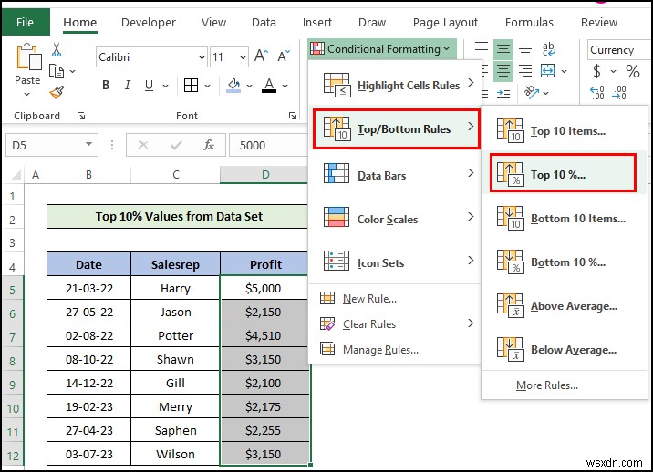
Task: Open the font size 11 dropdown
Action: point(243,57)
